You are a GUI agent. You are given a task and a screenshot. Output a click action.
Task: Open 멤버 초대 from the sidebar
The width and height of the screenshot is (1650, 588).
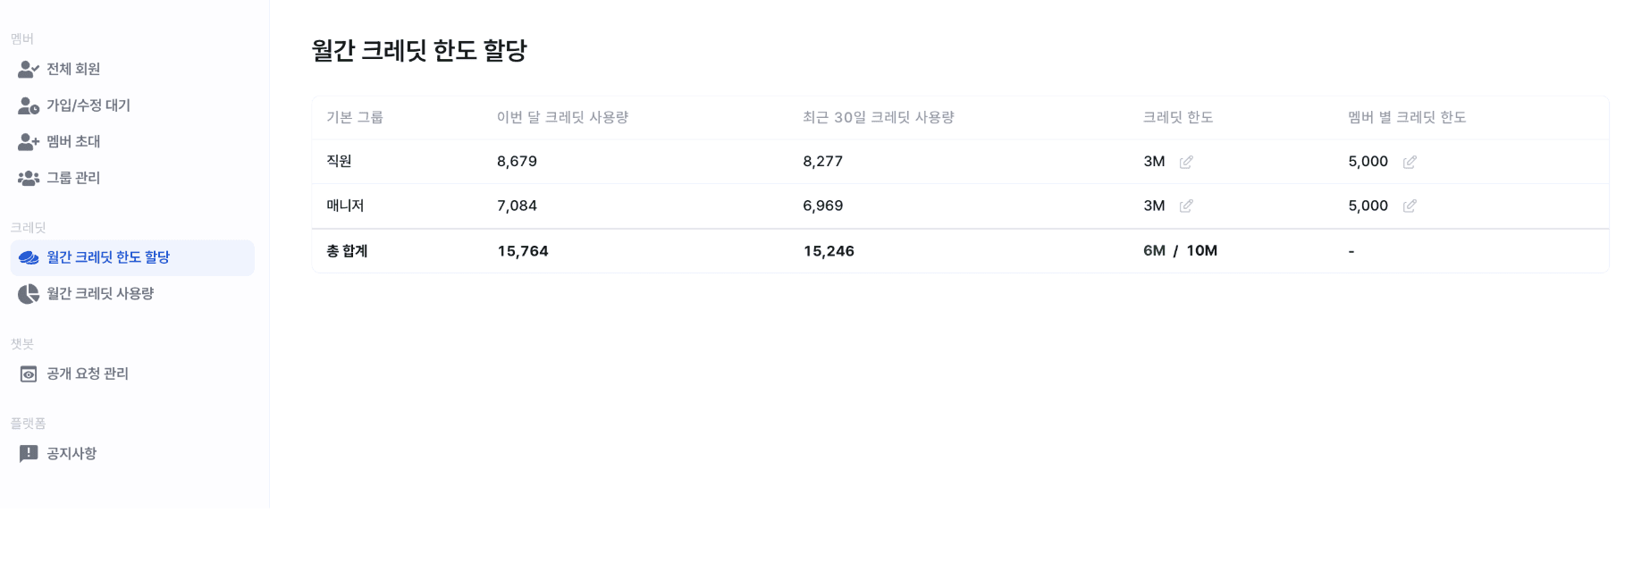point(72,141)
